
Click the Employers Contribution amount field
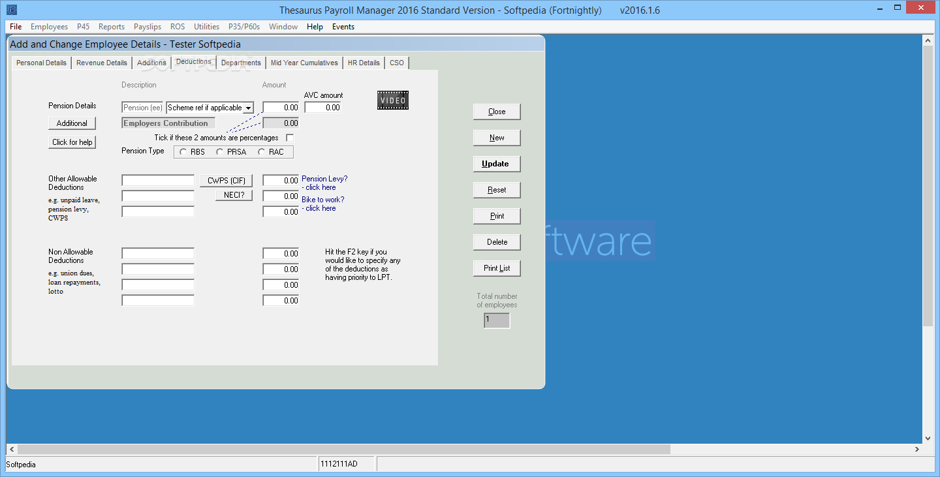[x=281, y=123]
